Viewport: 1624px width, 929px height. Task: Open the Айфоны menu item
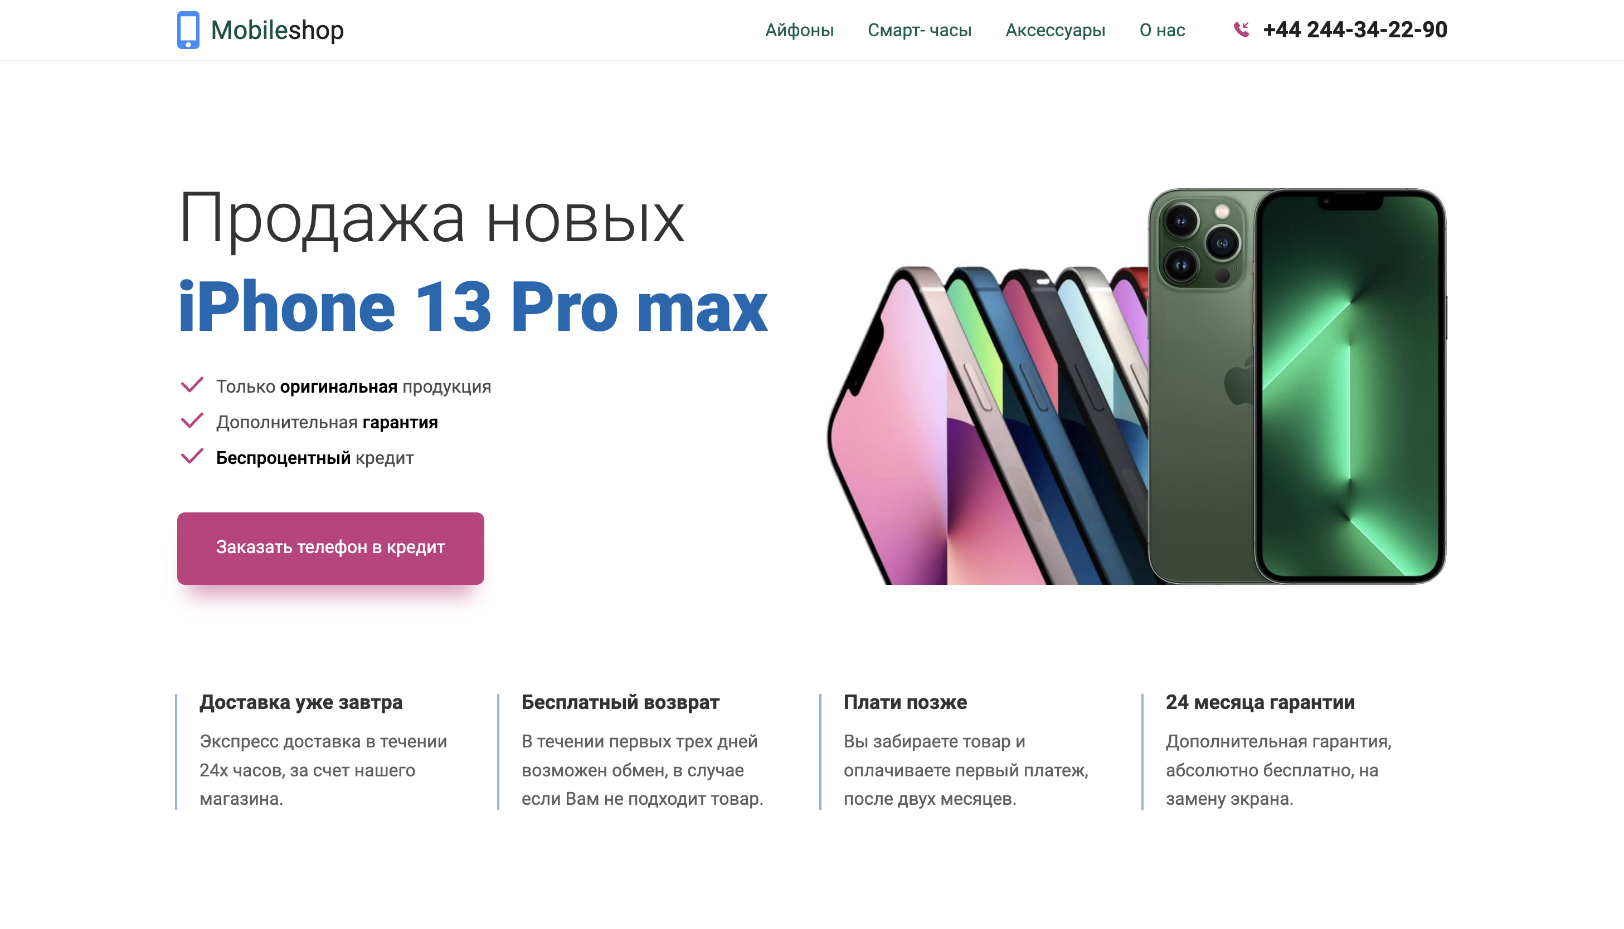click(799, 30)
